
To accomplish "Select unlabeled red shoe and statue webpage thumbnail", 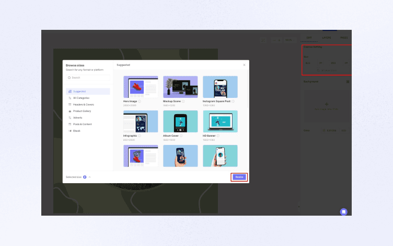I will [141, 156].
